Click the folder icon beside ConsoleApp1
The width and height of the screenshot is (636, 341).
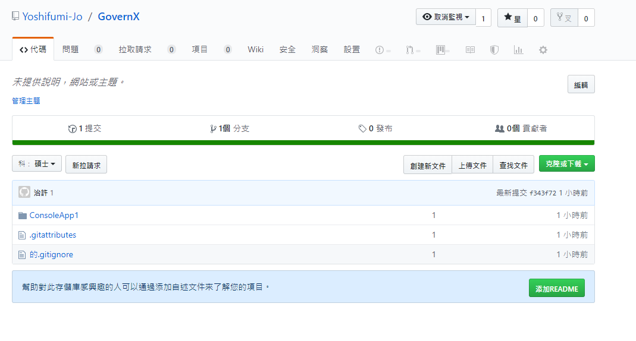point(22,216)
